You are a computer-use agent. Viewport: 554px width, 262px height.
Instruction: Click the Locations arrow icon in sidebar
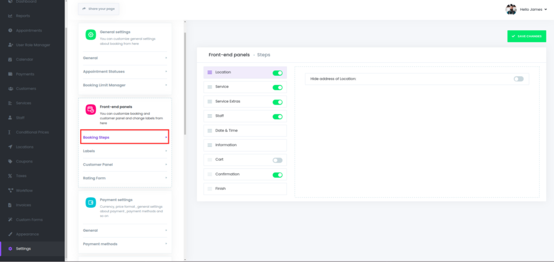[x=10, y=147]
